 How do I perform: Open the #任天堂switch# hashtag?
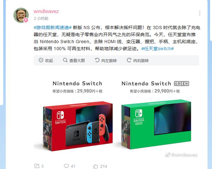click(157, 49)
